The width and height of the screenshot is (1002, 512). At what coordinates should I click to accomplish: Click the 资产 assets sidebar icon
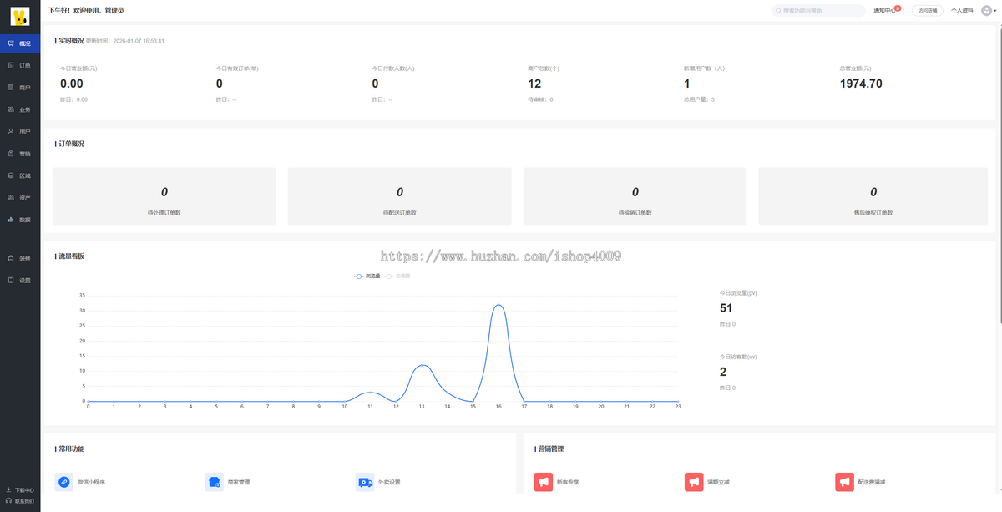tap(11, 198)
